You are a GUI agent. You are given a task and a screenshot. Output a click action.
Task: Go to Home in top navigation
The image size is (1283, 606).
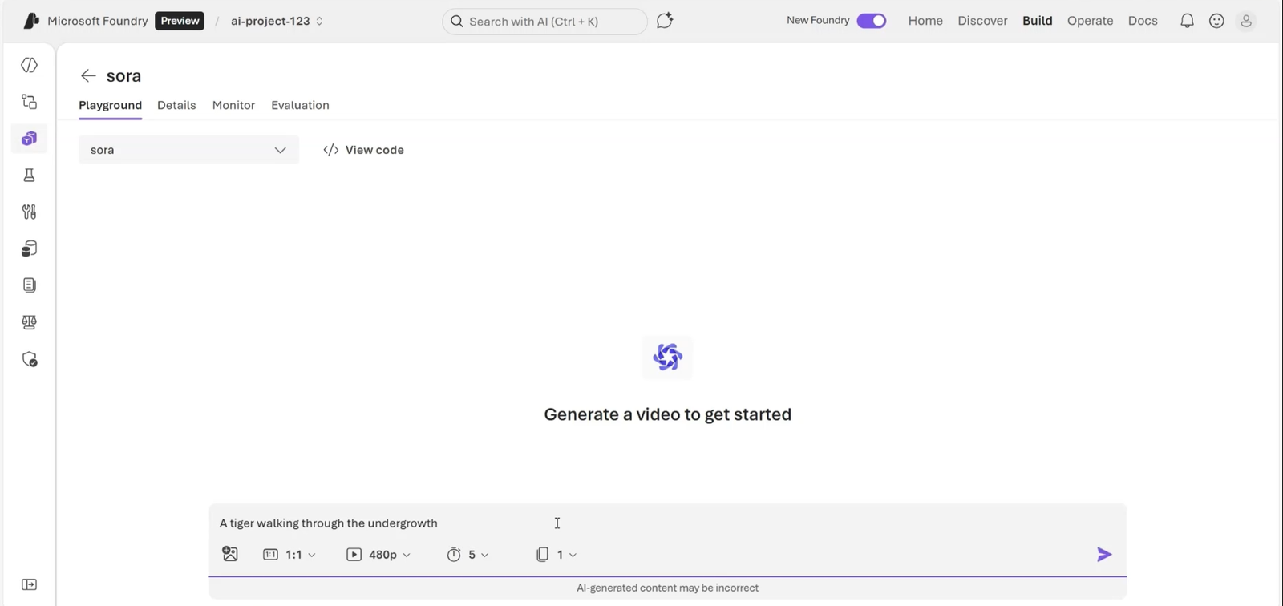click(925, 21)
